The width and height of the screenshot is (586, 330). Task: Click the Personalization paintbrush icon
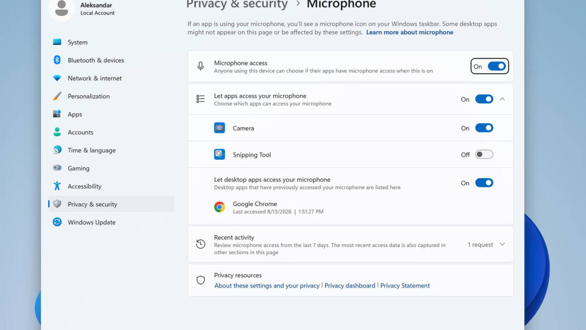pyautogui.click(x=57, y=96)
